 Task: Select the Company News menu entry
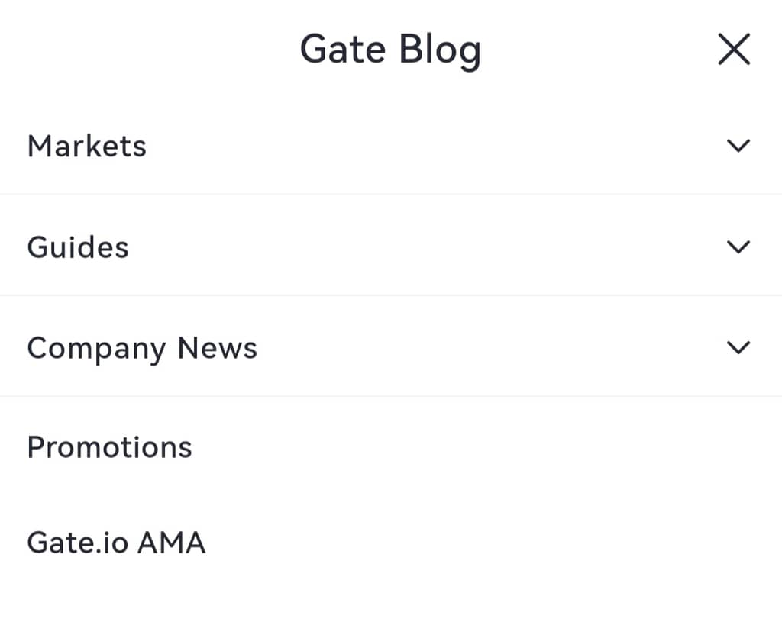(142, 349)
